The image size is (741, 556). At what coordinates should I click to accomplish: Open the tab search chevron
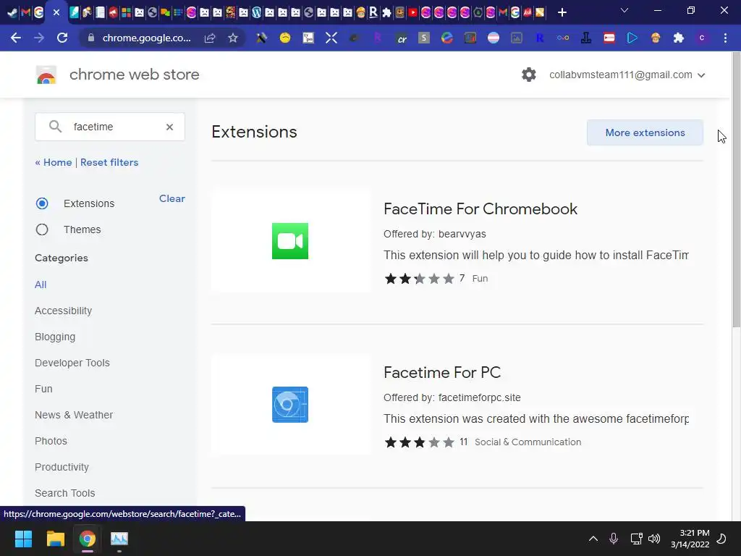(624, 10)
